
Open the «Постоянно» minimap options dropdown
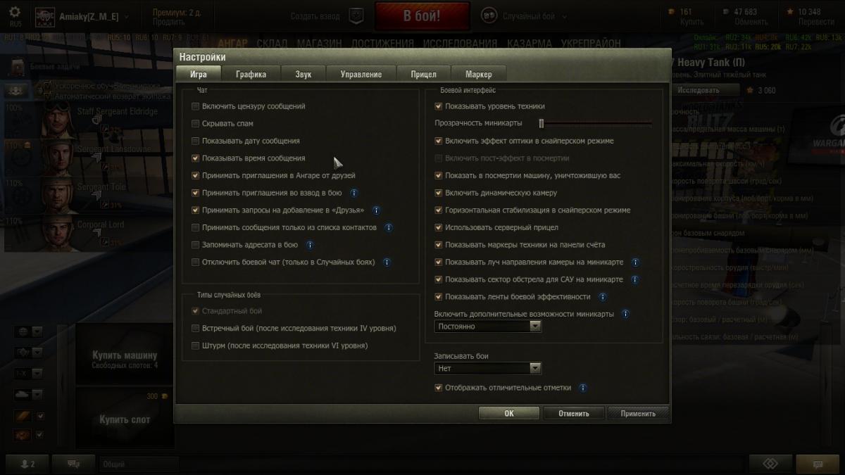(x=488, y=327)
